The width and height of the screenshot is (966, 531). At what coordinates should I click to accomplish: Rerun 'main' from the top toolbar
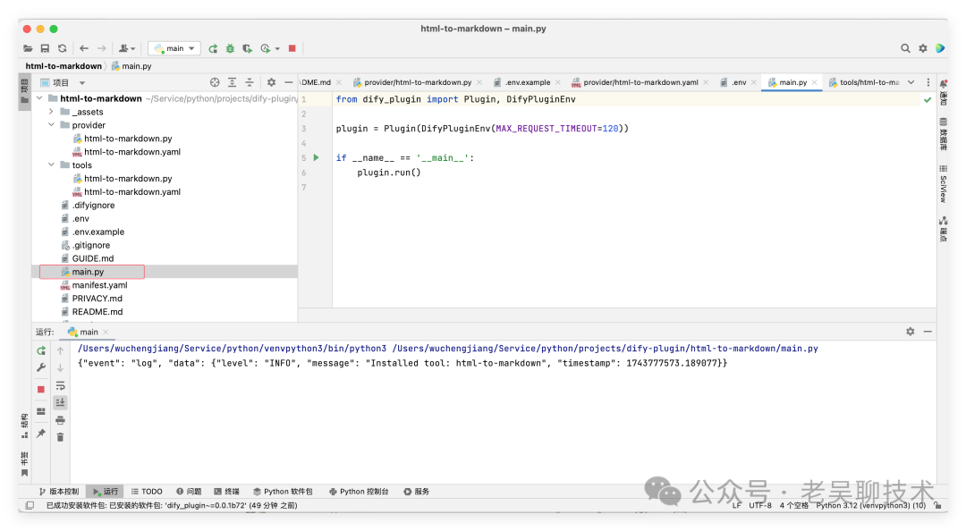pos(213,48)
